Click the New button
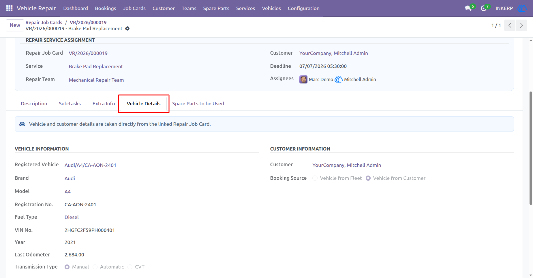Viewport: 533px width, 278px height. click(x=15, y=25)
